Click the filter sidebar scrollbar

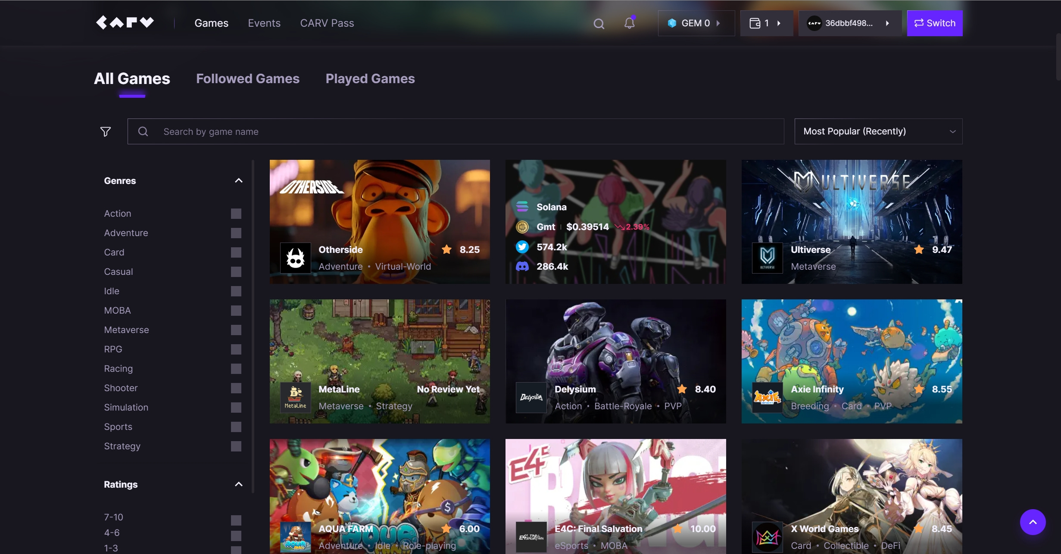253,327
